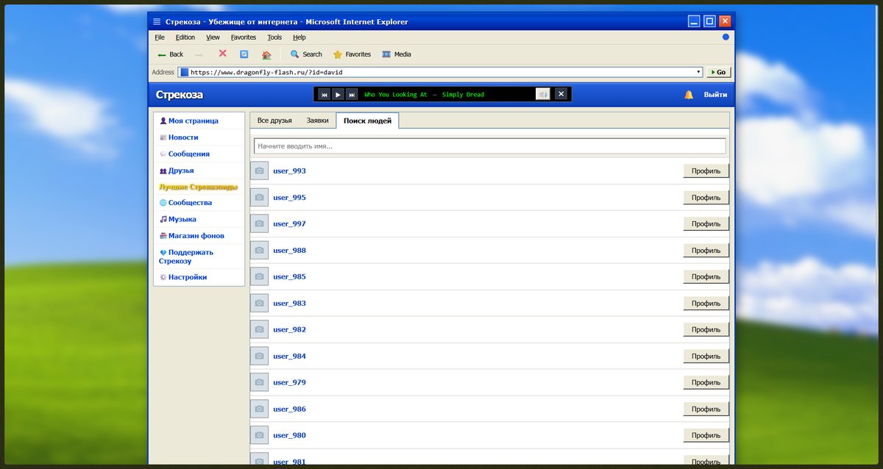Refresh the page using the toolbar icon
The image size is (883, 469).
coord(244,54)
